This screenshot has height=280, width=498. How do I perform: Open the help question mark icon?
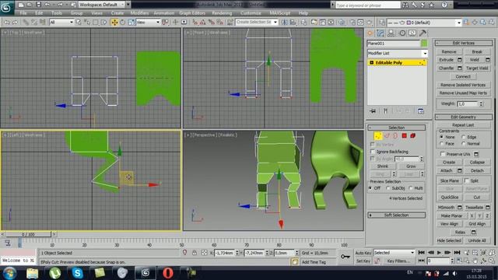(444, 5)
